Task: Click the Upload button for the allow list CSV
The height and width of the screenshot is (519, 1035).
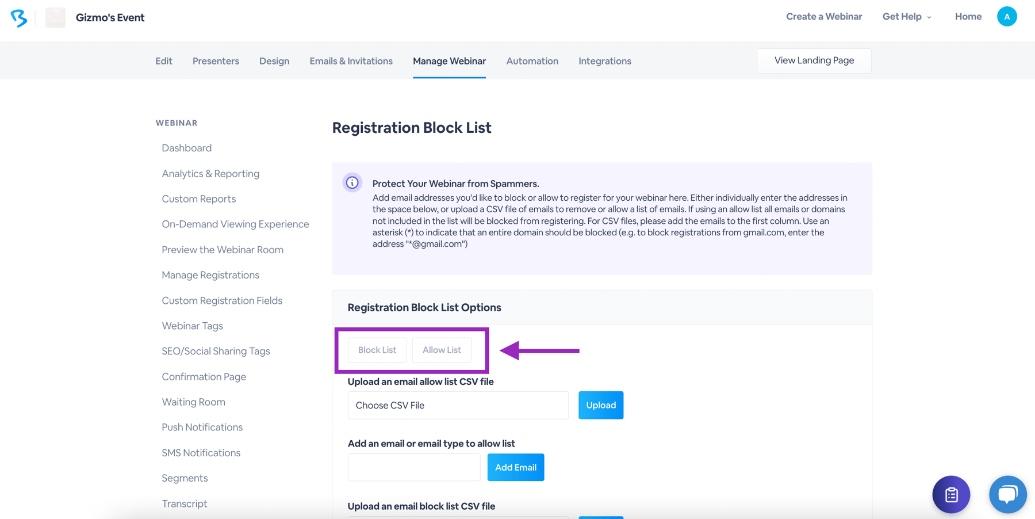Action: tap(600, 404)
